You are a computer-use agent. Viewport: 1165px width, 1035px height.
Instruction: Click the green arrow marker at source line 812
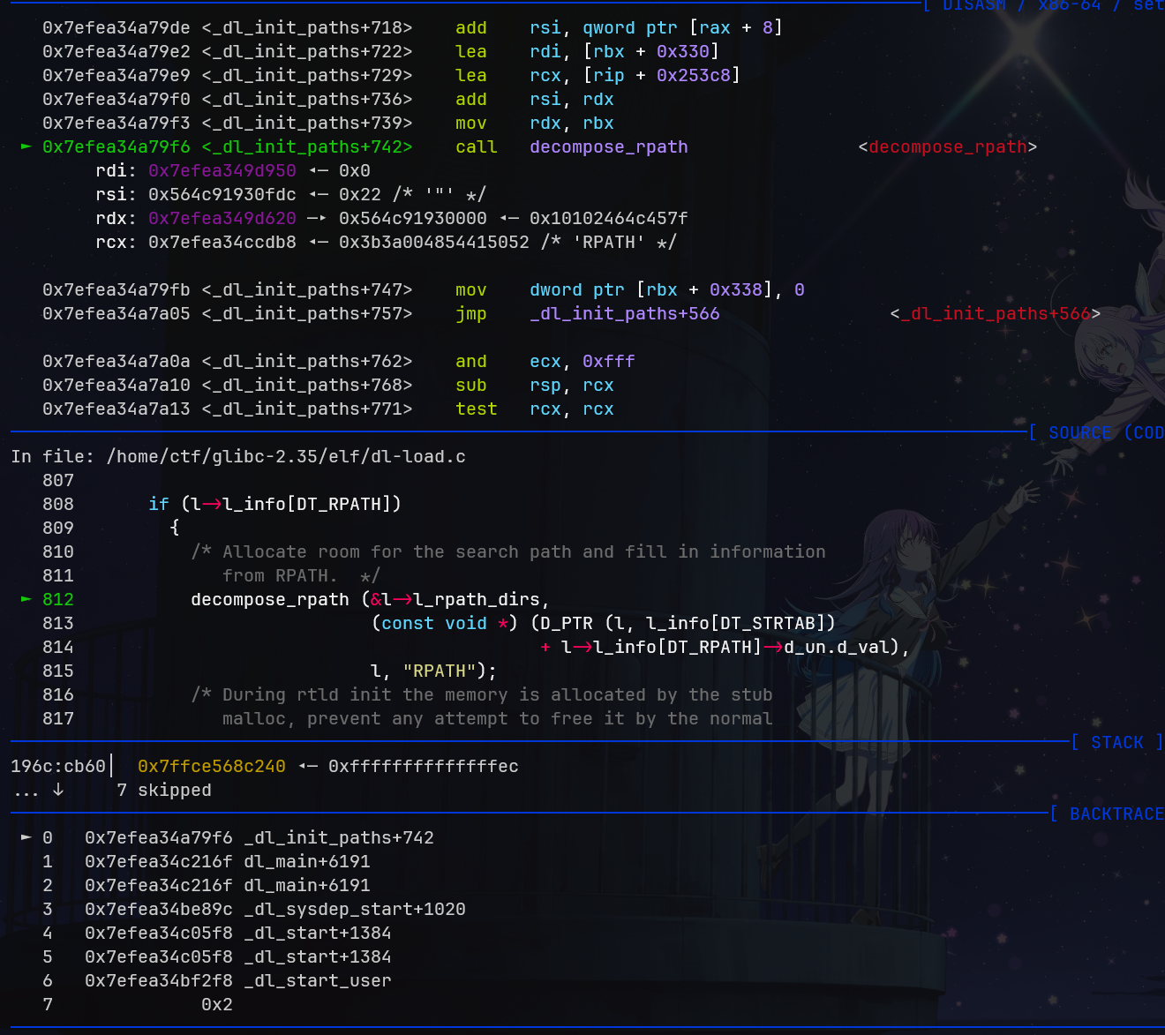pos(26,599)
